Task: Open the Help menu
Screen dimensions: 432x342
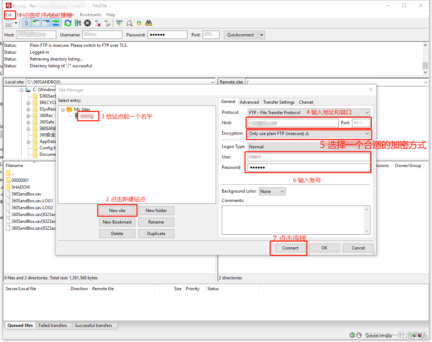Action: [111, 15]
